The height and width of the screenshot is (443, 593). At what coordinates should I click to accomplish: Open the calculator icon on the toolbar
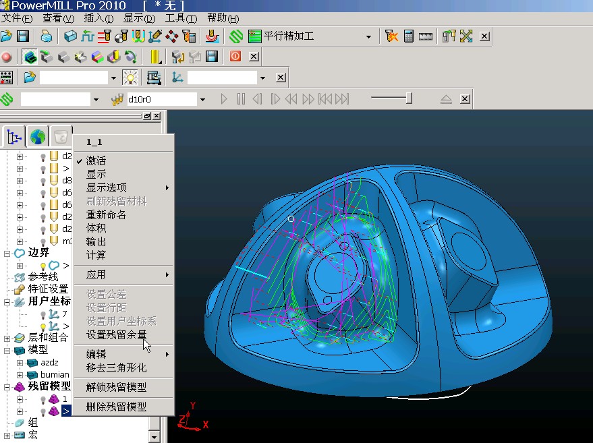409,36
